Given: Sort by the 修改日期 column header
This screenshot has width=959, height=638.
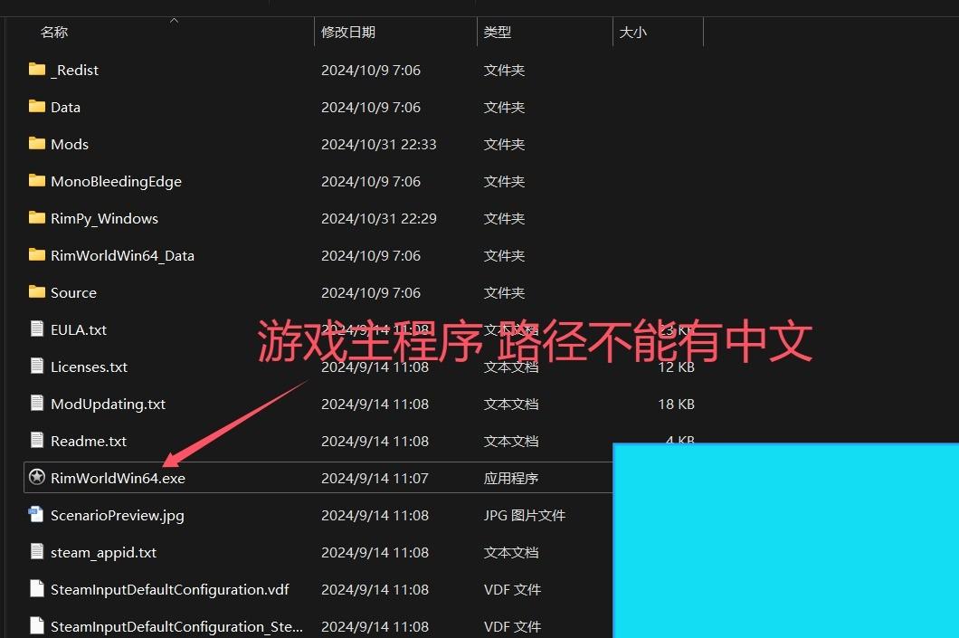Looking at the screenshot, I should click(348, 32).
